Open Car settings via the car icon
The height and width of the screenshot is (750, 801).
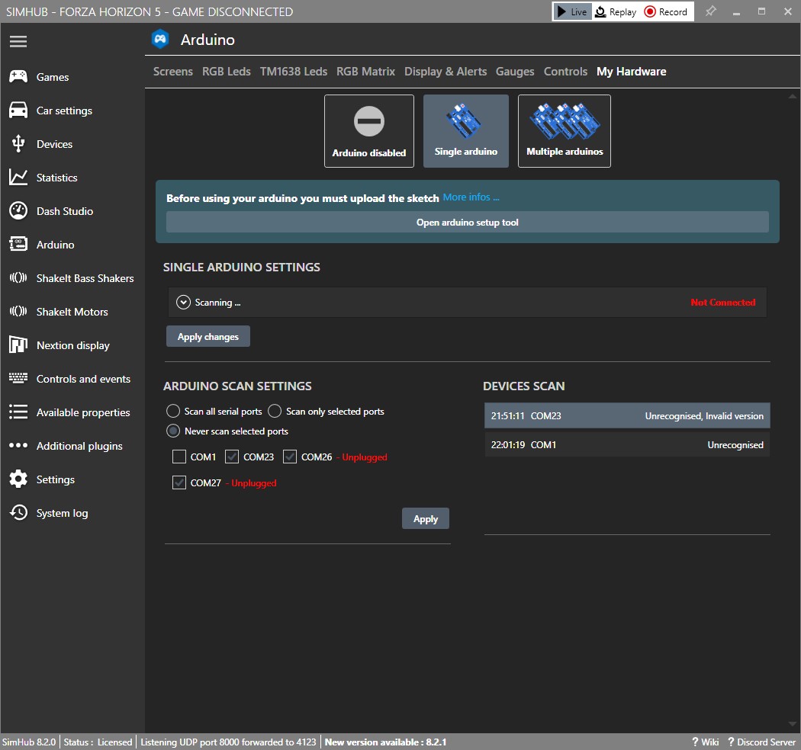tap(18, 111)
